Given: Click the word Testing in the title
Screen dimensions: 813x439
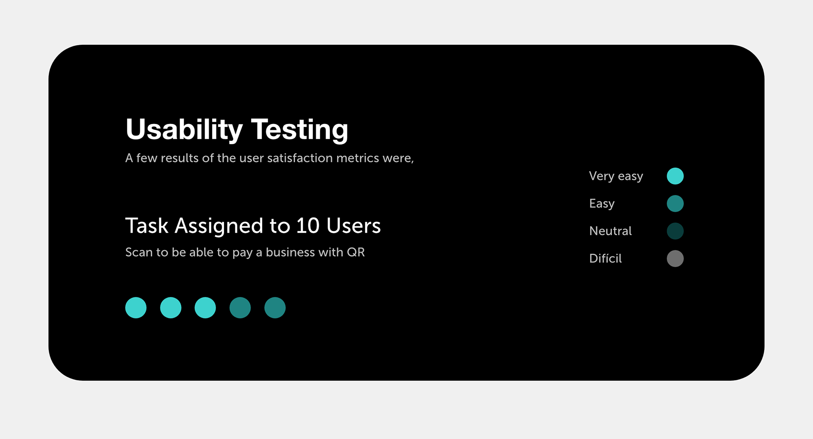Looking at the screenshot, I should 299,129.
